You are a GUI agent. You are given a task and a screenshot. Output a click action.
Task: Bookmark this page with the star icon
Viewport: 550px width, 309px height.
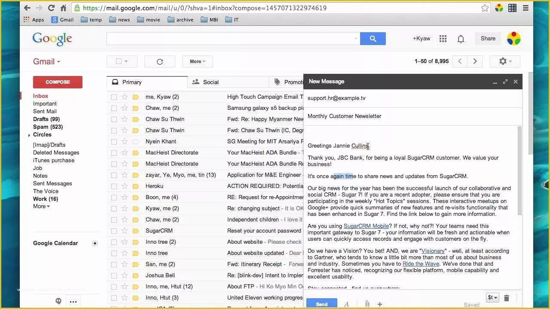pos(485,8)
